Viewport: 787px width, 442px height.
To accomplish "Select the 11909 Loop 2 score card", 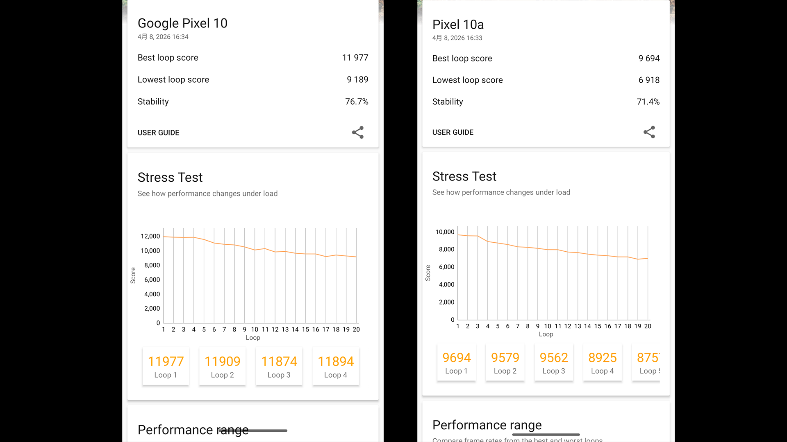I will tap(222, 366).
